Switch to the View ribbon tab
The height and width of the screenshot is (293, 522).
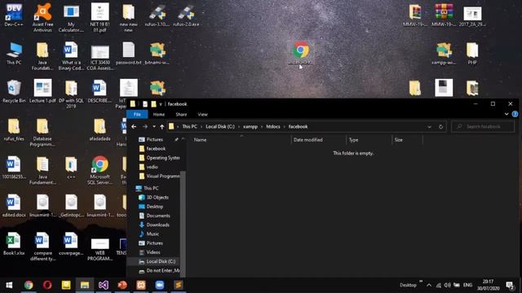pos(203,114)
